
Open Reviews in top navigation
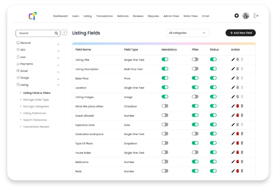pyautogui.click(x=138, y=16)
